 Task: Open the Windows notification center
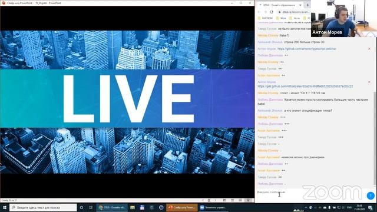tap(371, 207)
